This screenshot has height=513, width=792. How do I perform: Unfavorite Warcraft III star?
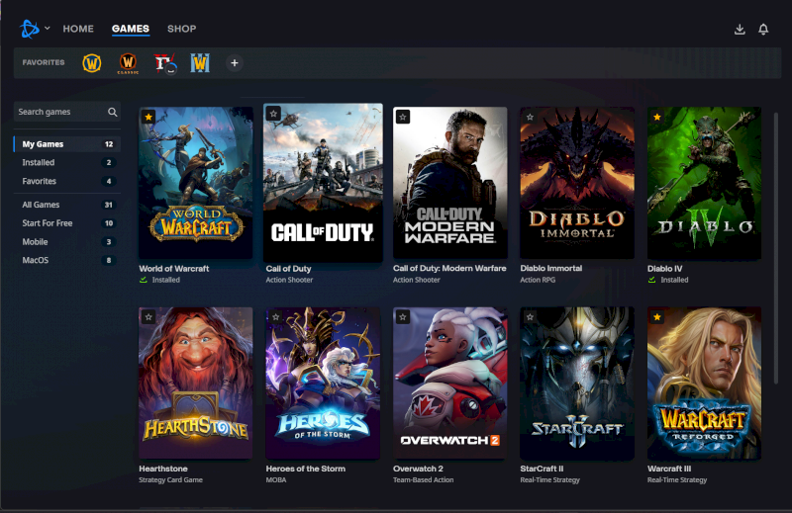657,317
